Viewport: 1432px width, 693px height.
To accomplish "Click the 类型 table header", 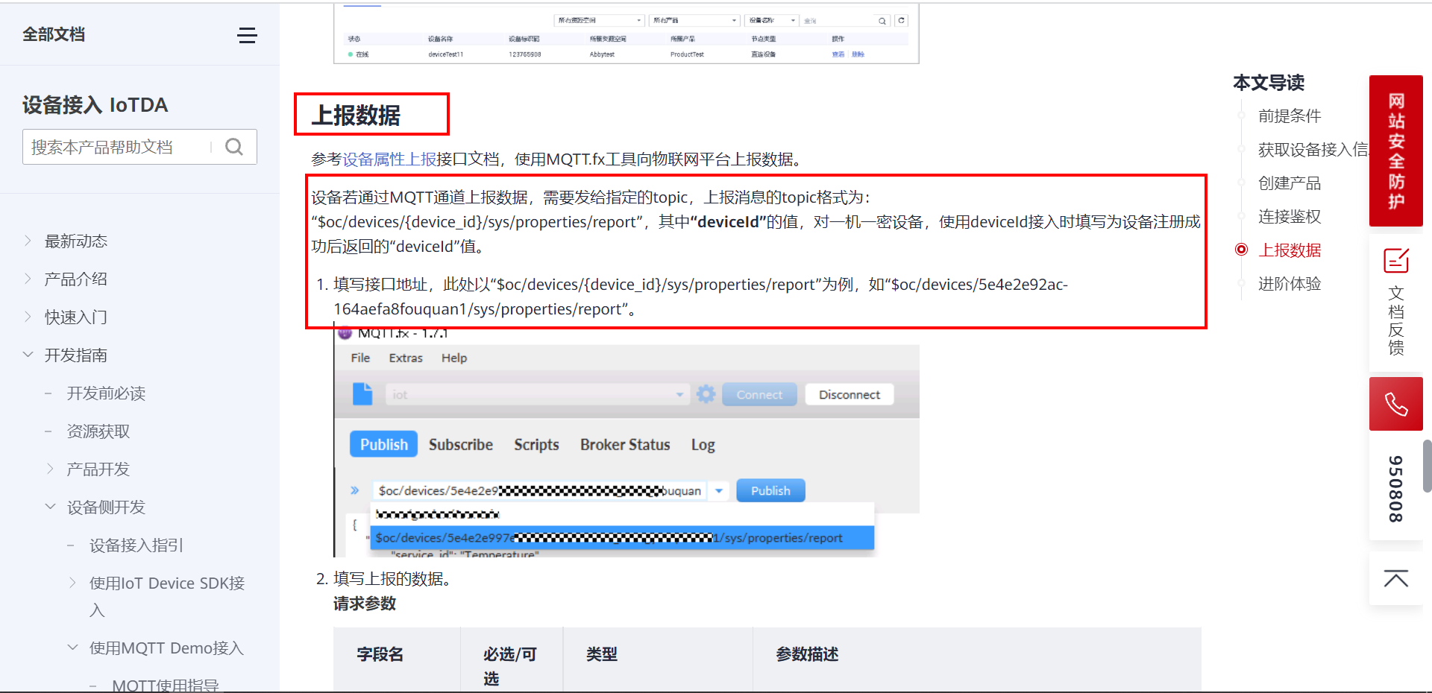I will [x=602, y=654].
